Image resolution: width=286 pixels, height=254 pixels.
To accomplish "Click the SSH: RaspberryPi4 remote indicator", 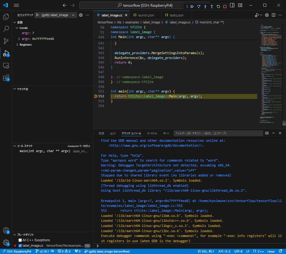I will click(17, 252).
